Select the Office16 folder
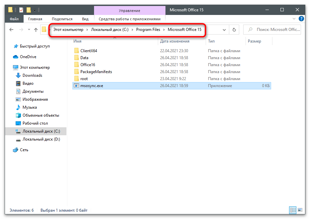Screen dimensions: 310x219 coord(88,65)
